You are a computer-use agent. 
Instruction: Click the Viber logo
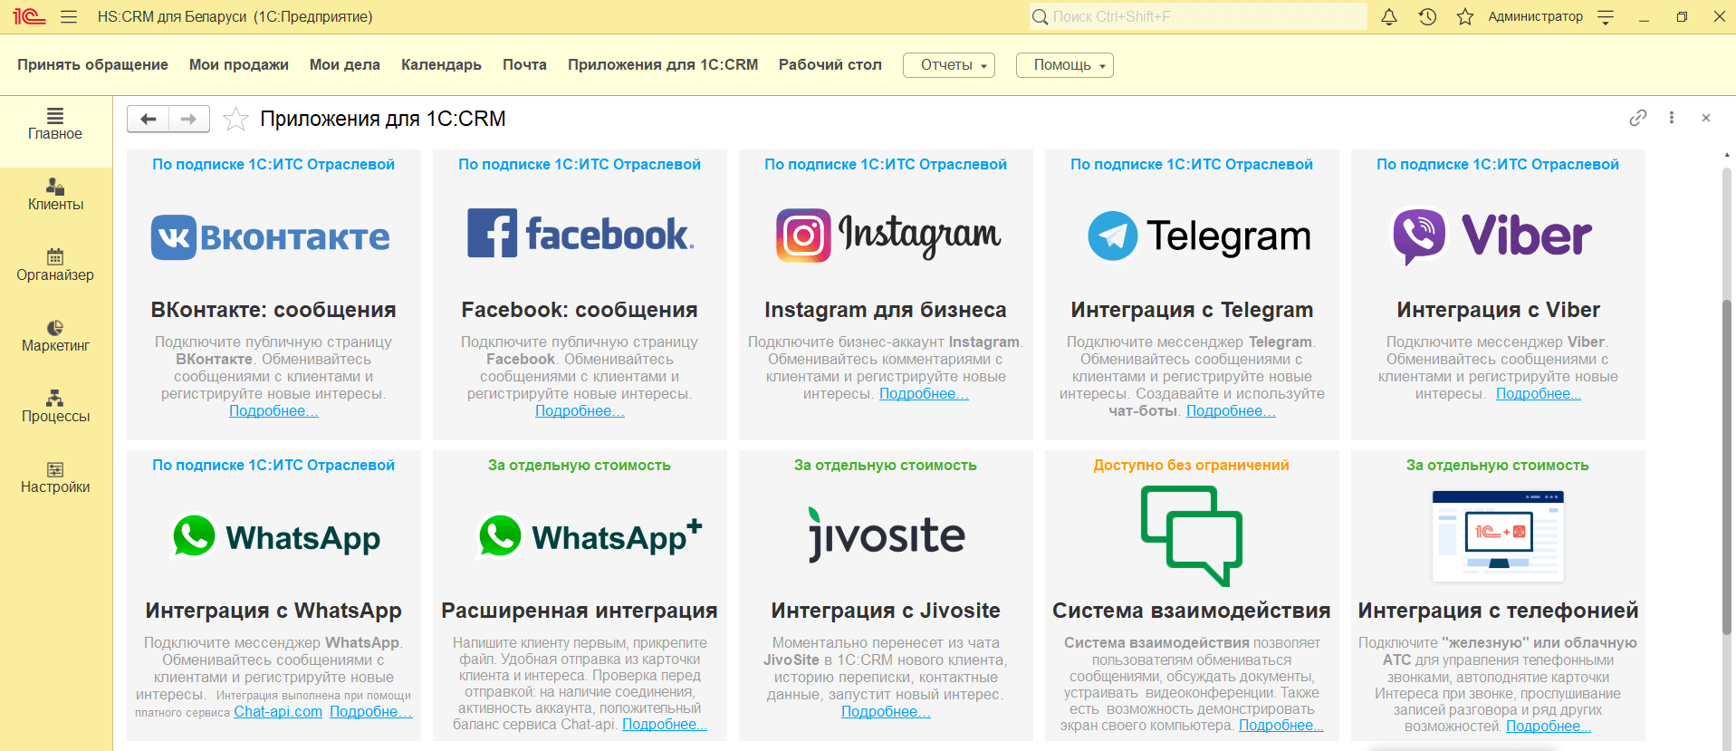pos(1491,236)
